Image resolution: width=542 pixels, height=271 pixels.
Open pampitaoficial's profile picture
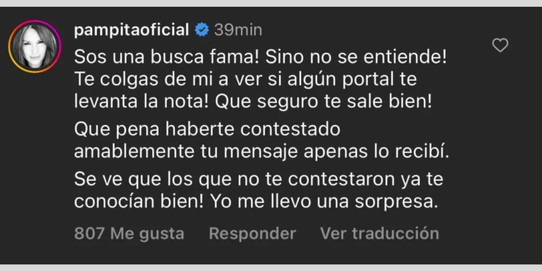click(x=34, y=46)
